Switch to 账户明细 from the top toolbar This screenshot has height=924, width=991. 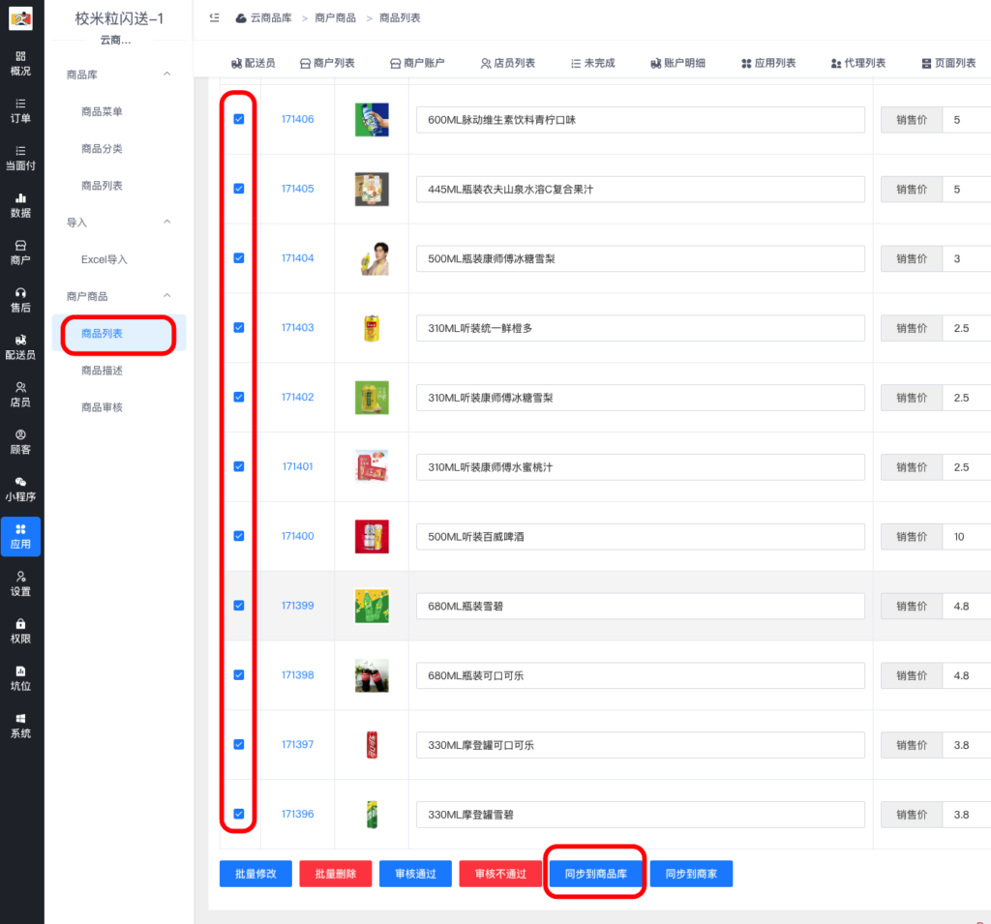(677, 62)
